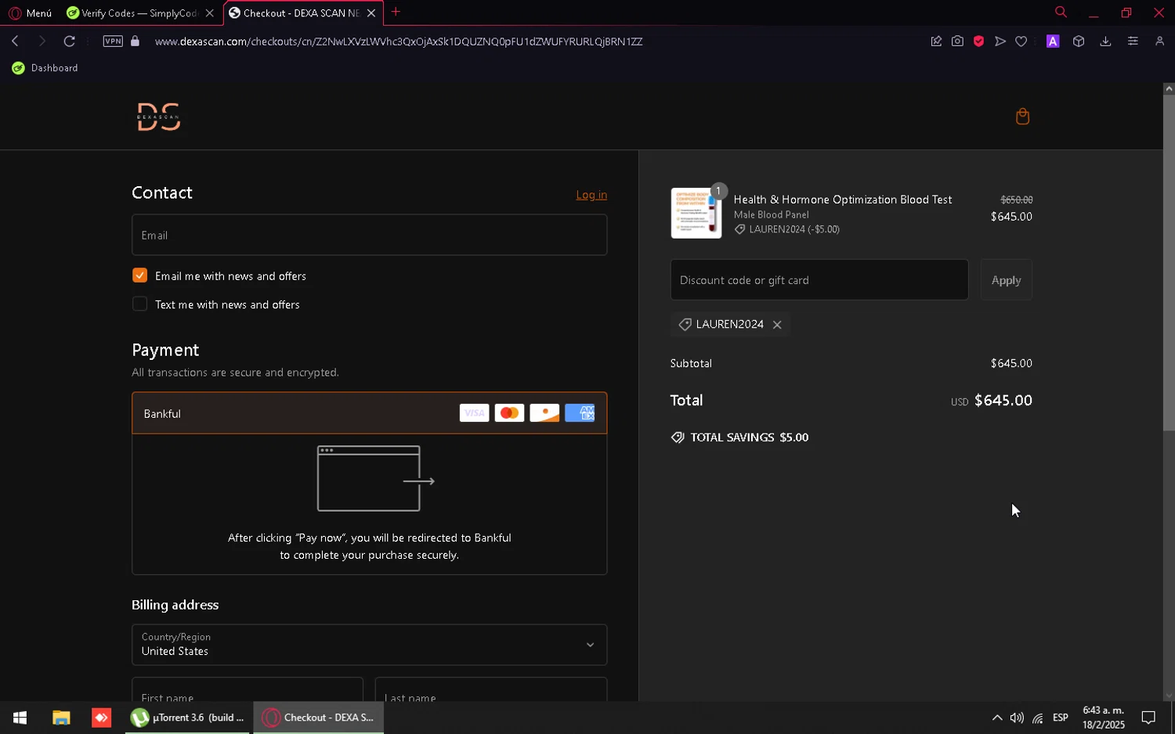
Task: Open the network Wi-Fi icon
Action: tap(1038, 718)
